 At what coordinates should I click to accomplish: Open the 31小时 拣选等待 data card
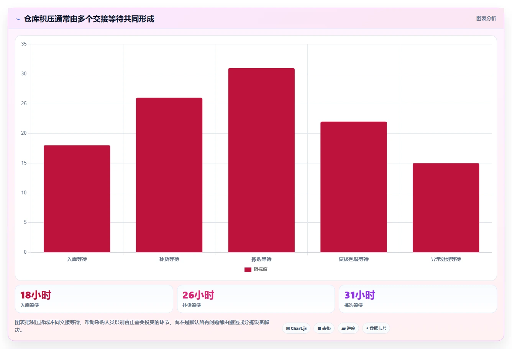click(418, 299)
